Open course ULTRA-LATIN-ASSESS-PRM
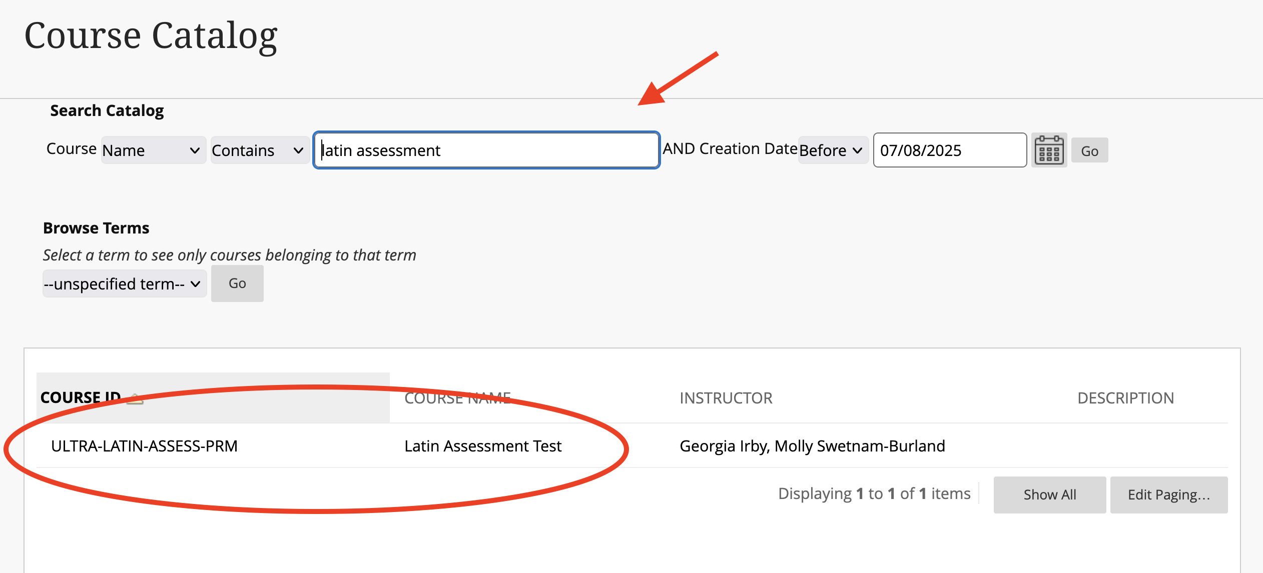This screenshot has width=1263, height=573. (144, 445)
